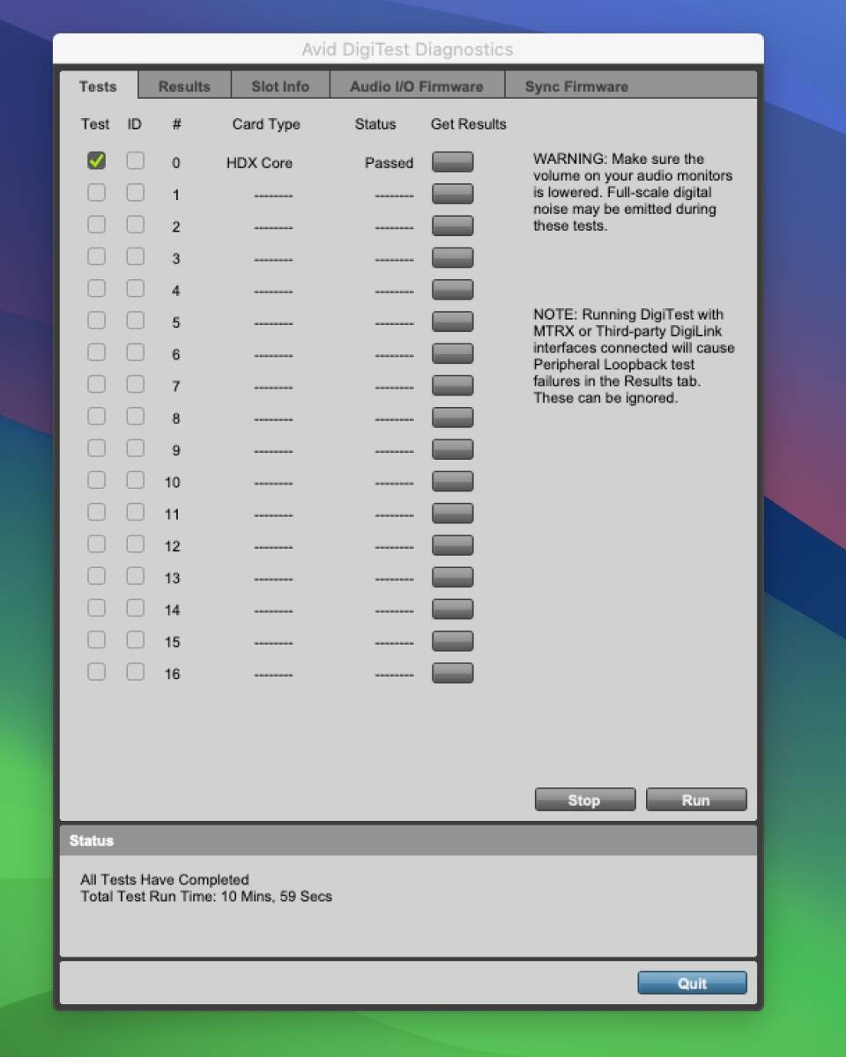The image size is (846, 1057).
Task: Click the Total Test Run Time line
Action: click(206, 897)
